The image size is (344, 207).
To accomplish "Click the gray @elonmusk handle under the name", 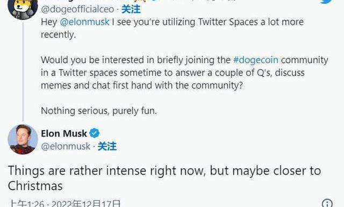I will tap(66, 146).
